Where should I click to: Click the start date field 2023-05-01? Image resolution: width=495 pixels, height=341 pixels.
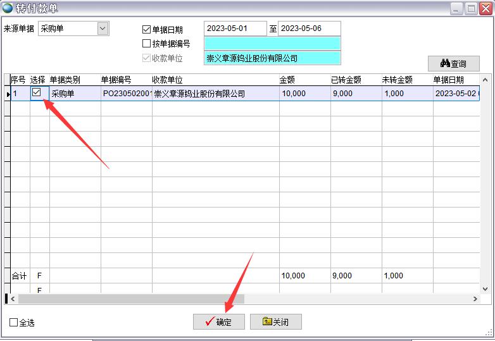(235, 28)
